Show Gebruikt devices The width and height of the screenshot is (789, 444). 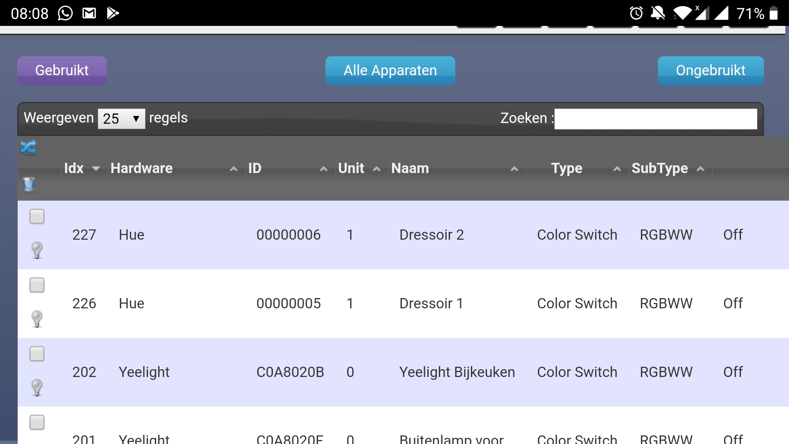62,70
